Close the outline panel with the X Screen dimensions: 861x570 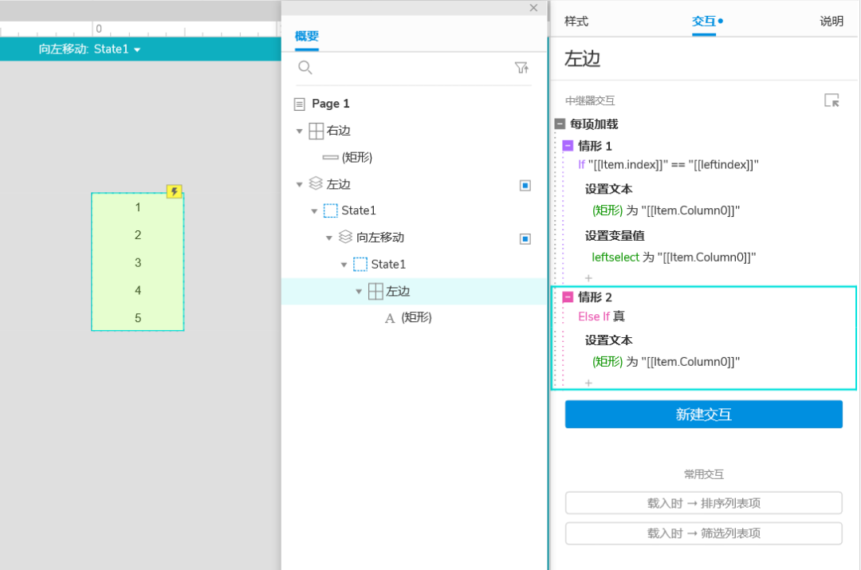coord(533,8)
